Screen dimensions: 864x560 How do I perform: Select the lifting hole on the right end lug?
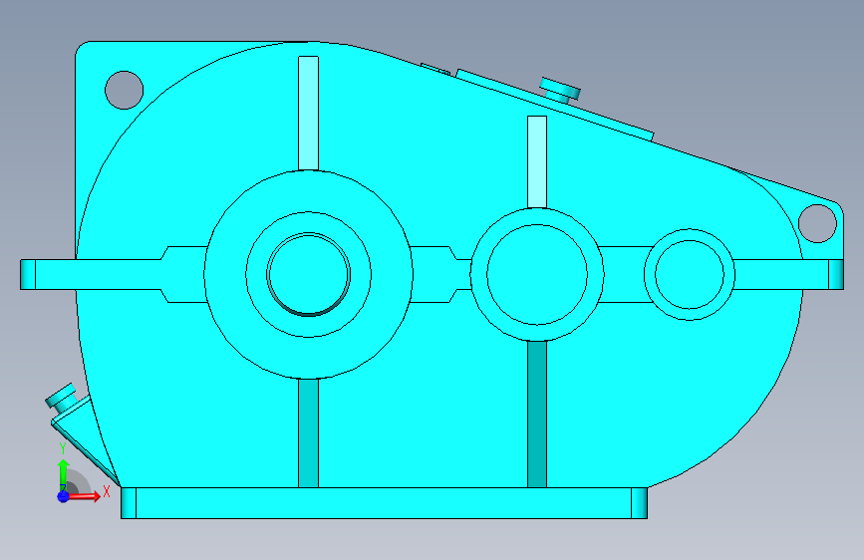point(817,223)
